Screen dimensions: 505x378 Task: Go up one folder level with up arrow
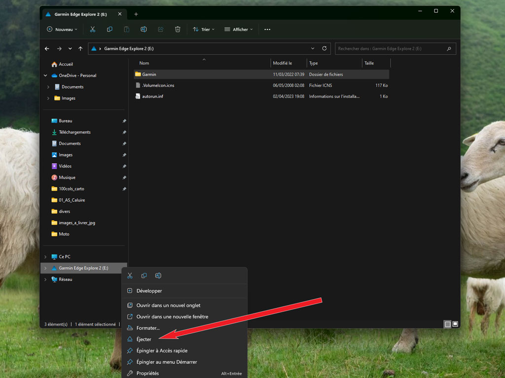pyautogui.click(x=80, y=49)
